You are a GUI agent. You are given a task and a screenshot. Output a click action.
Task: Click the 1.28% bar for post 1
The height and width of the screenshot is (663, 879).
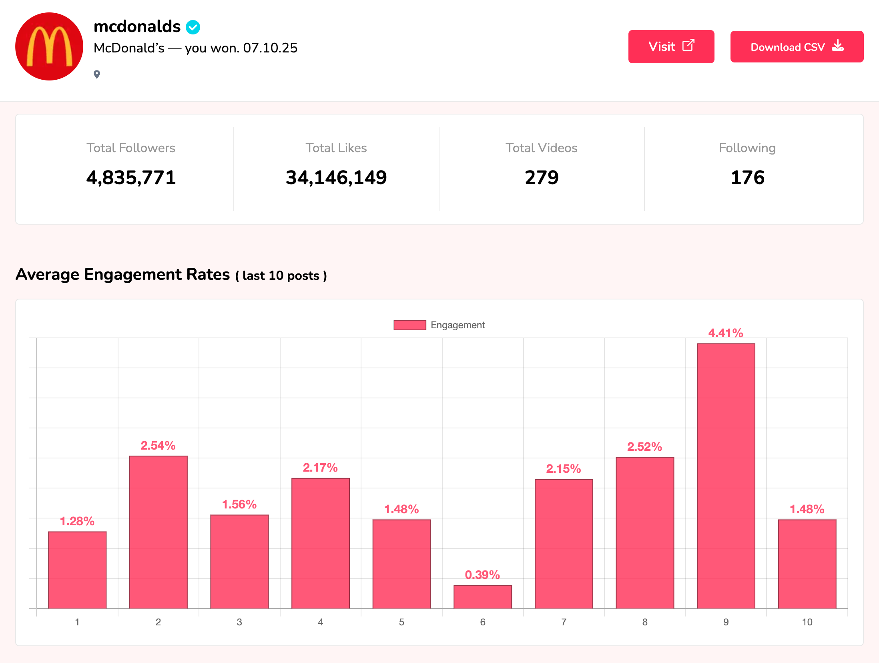(77, 570)
